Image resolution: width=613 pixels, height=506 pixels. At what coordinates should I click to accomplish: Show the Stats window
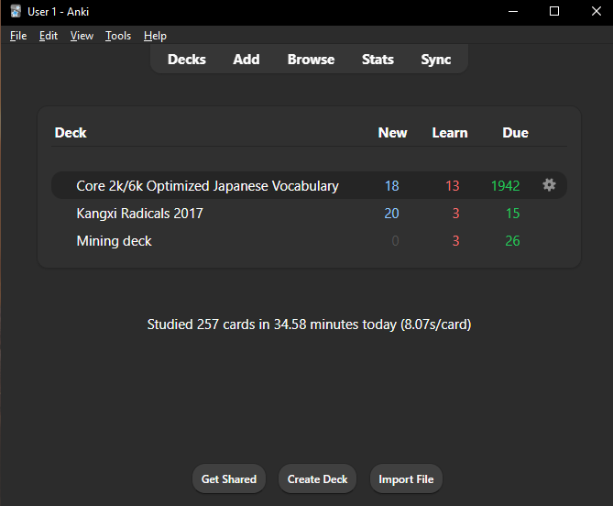tap(378, 60)
